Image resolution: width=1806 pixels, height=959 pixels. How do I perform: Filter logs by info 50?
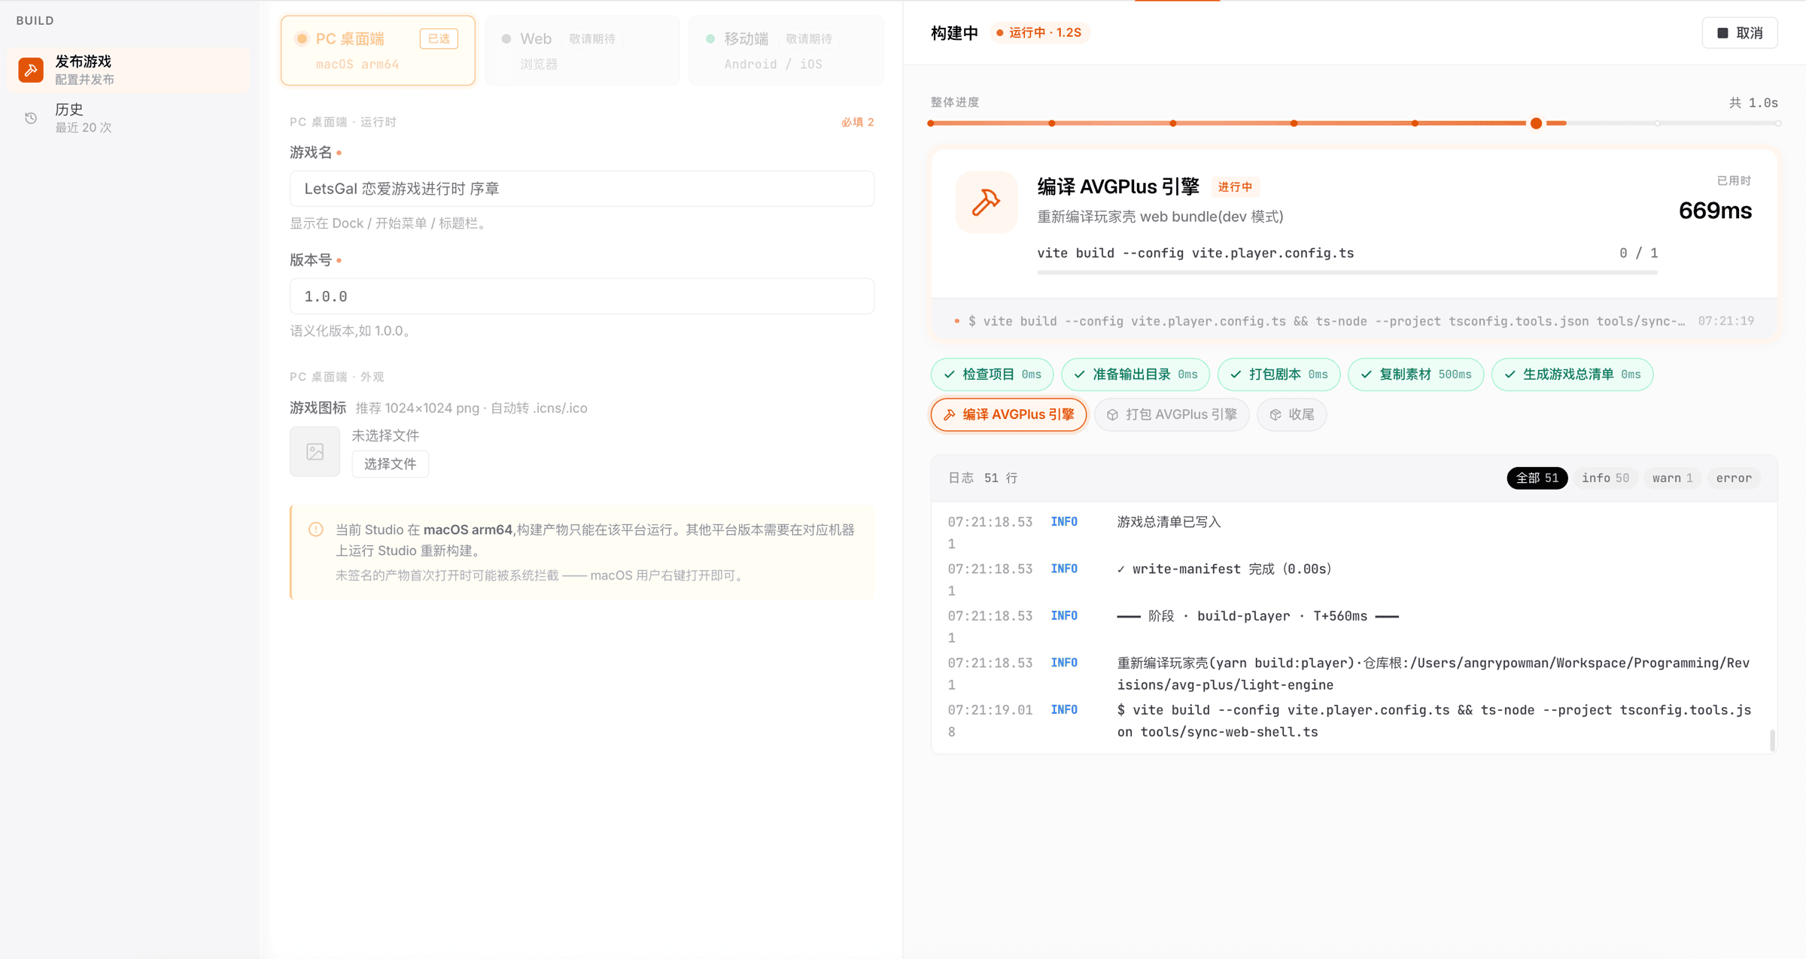(1605, 478)
